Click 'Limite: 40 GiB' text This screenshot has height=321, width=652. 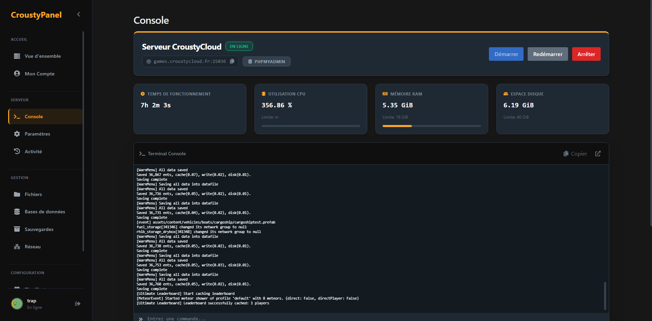[x=516, y=117]
